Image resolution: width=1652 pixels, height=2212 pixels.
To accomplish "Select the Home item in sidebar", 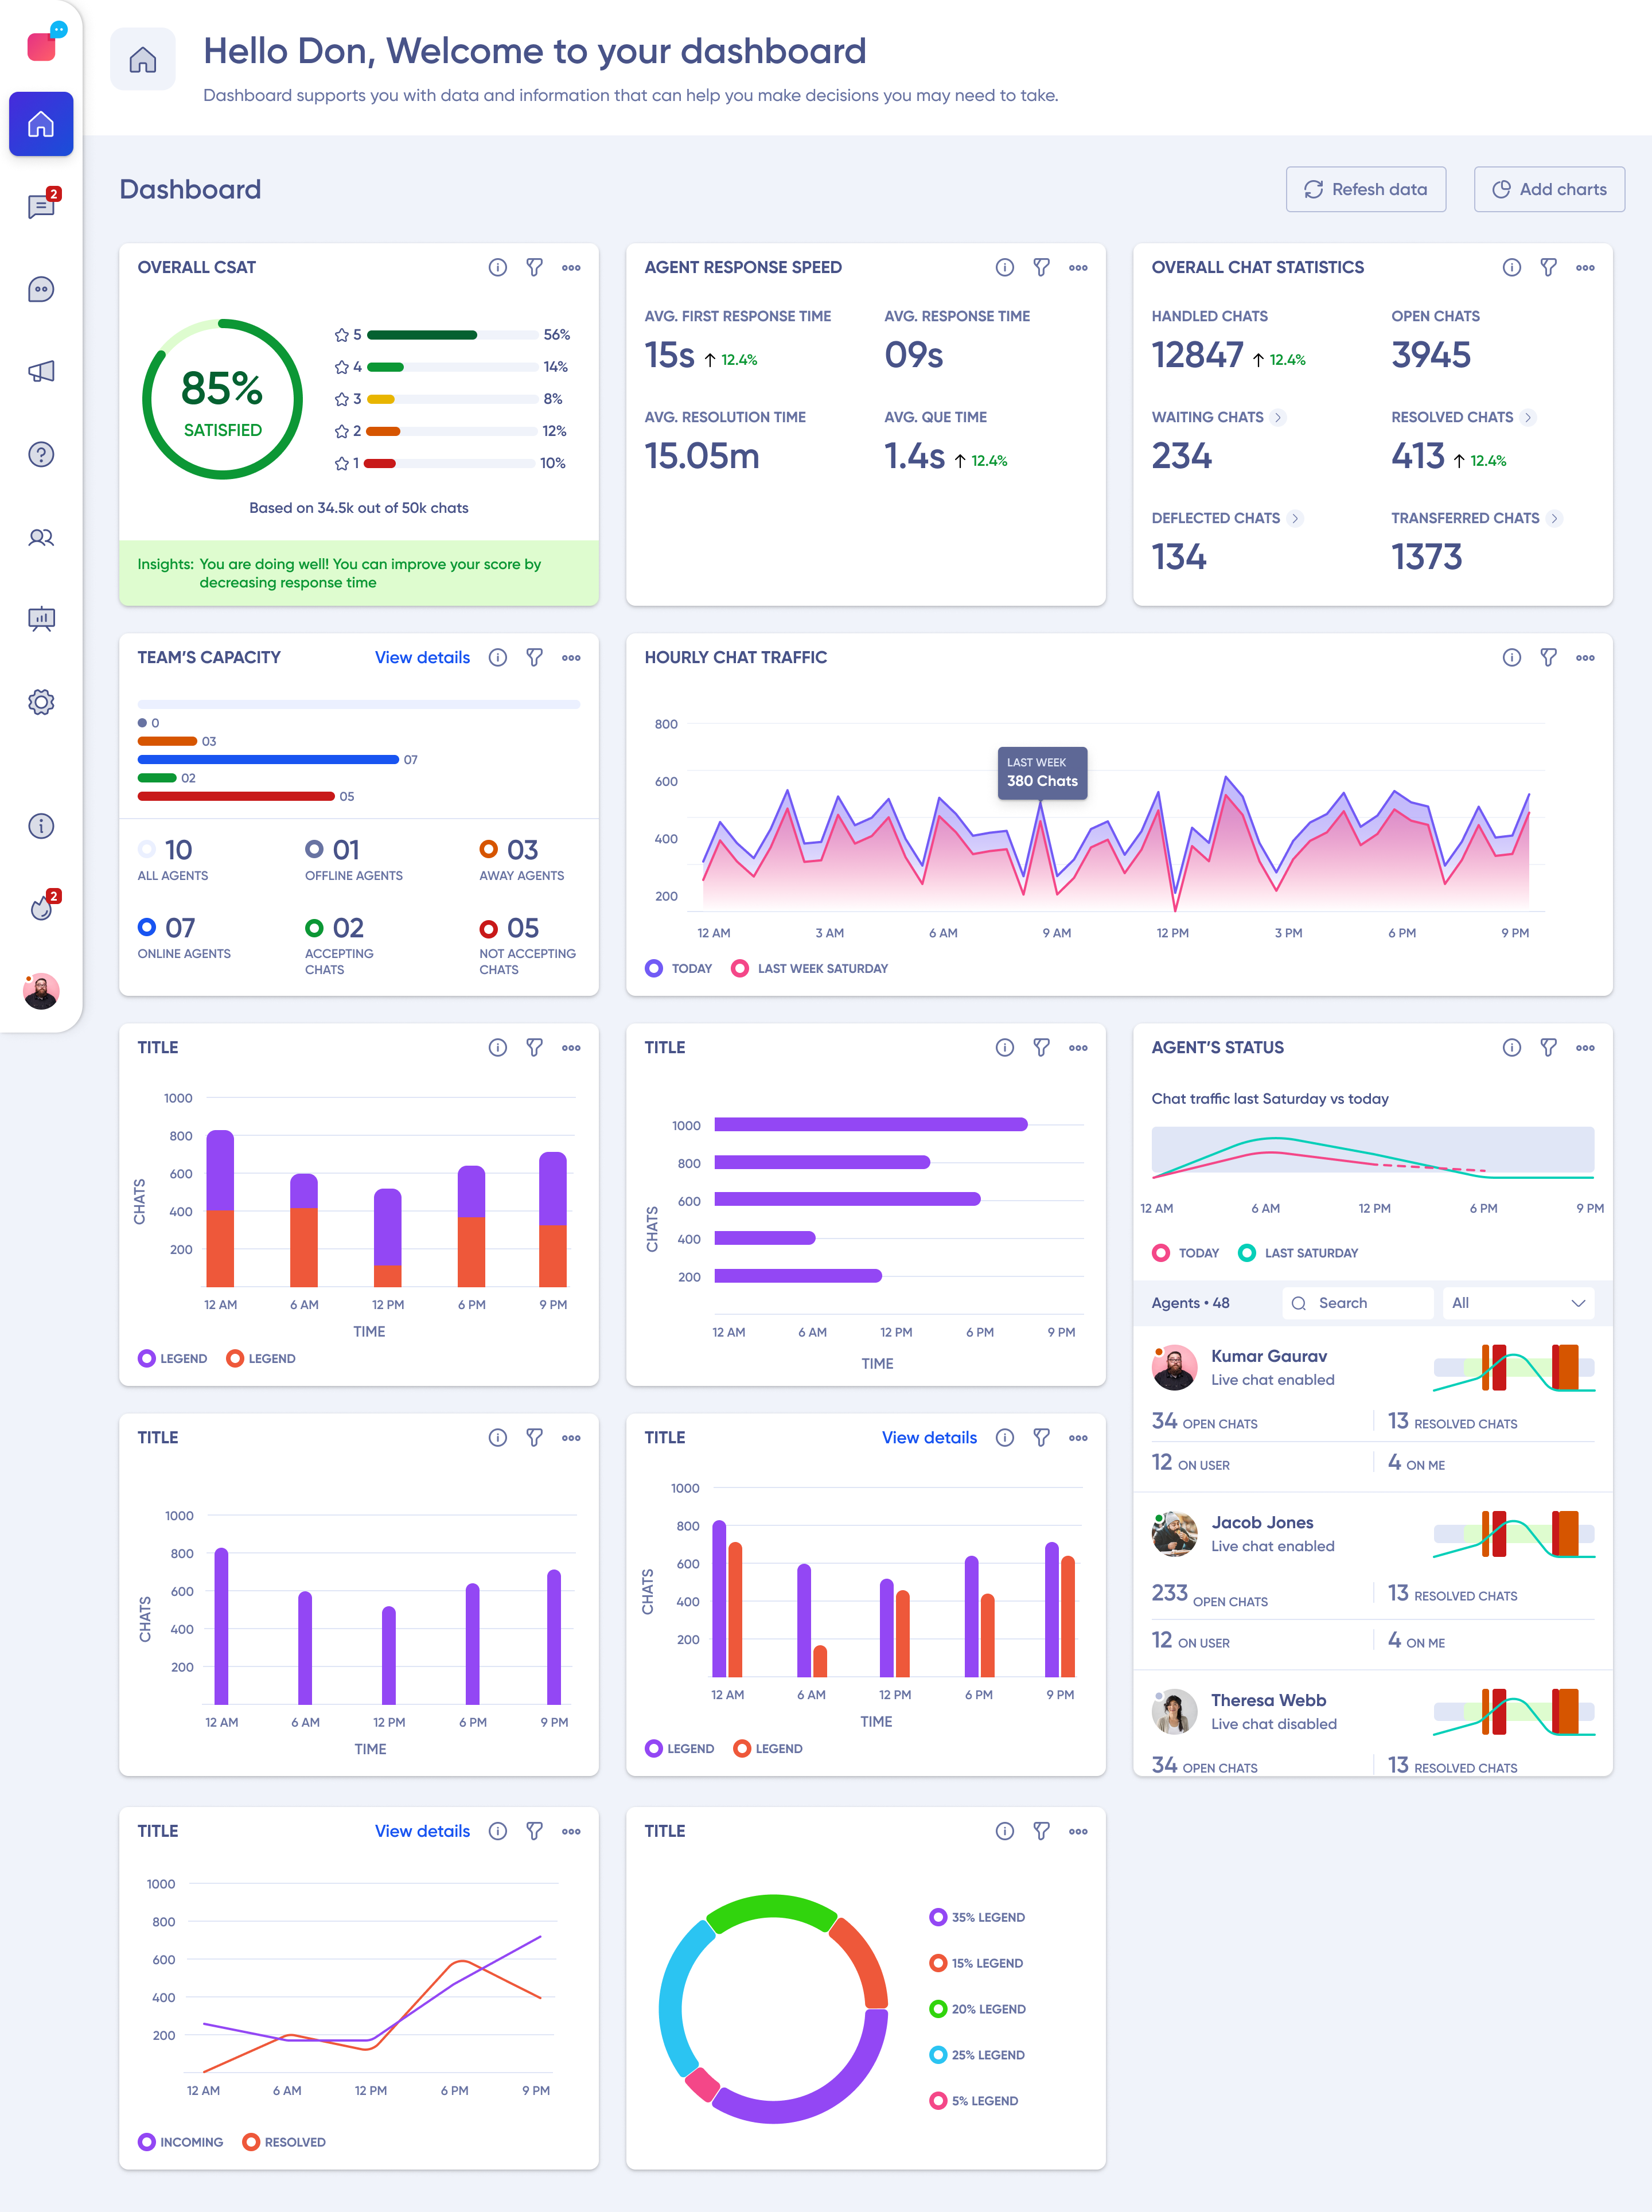I will pos(41,124).
